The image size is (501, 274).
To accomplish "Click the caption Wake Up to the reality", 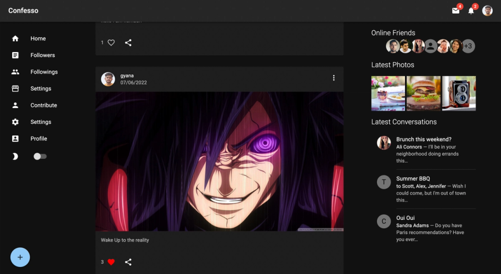I will coord(125,240).
